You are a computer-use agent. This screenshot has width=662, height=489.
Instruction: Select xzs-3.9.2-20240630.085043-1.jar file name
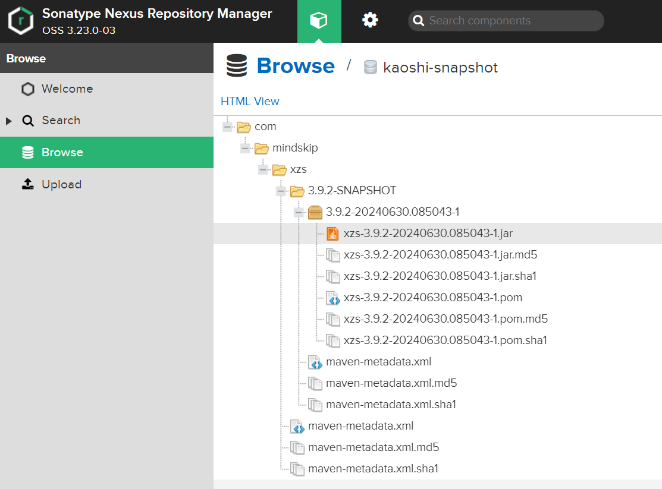point(428,234)
